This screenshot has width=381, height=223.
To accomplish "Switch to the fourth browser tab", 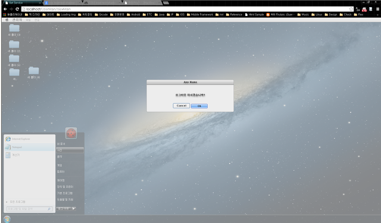I will point(142,2).
